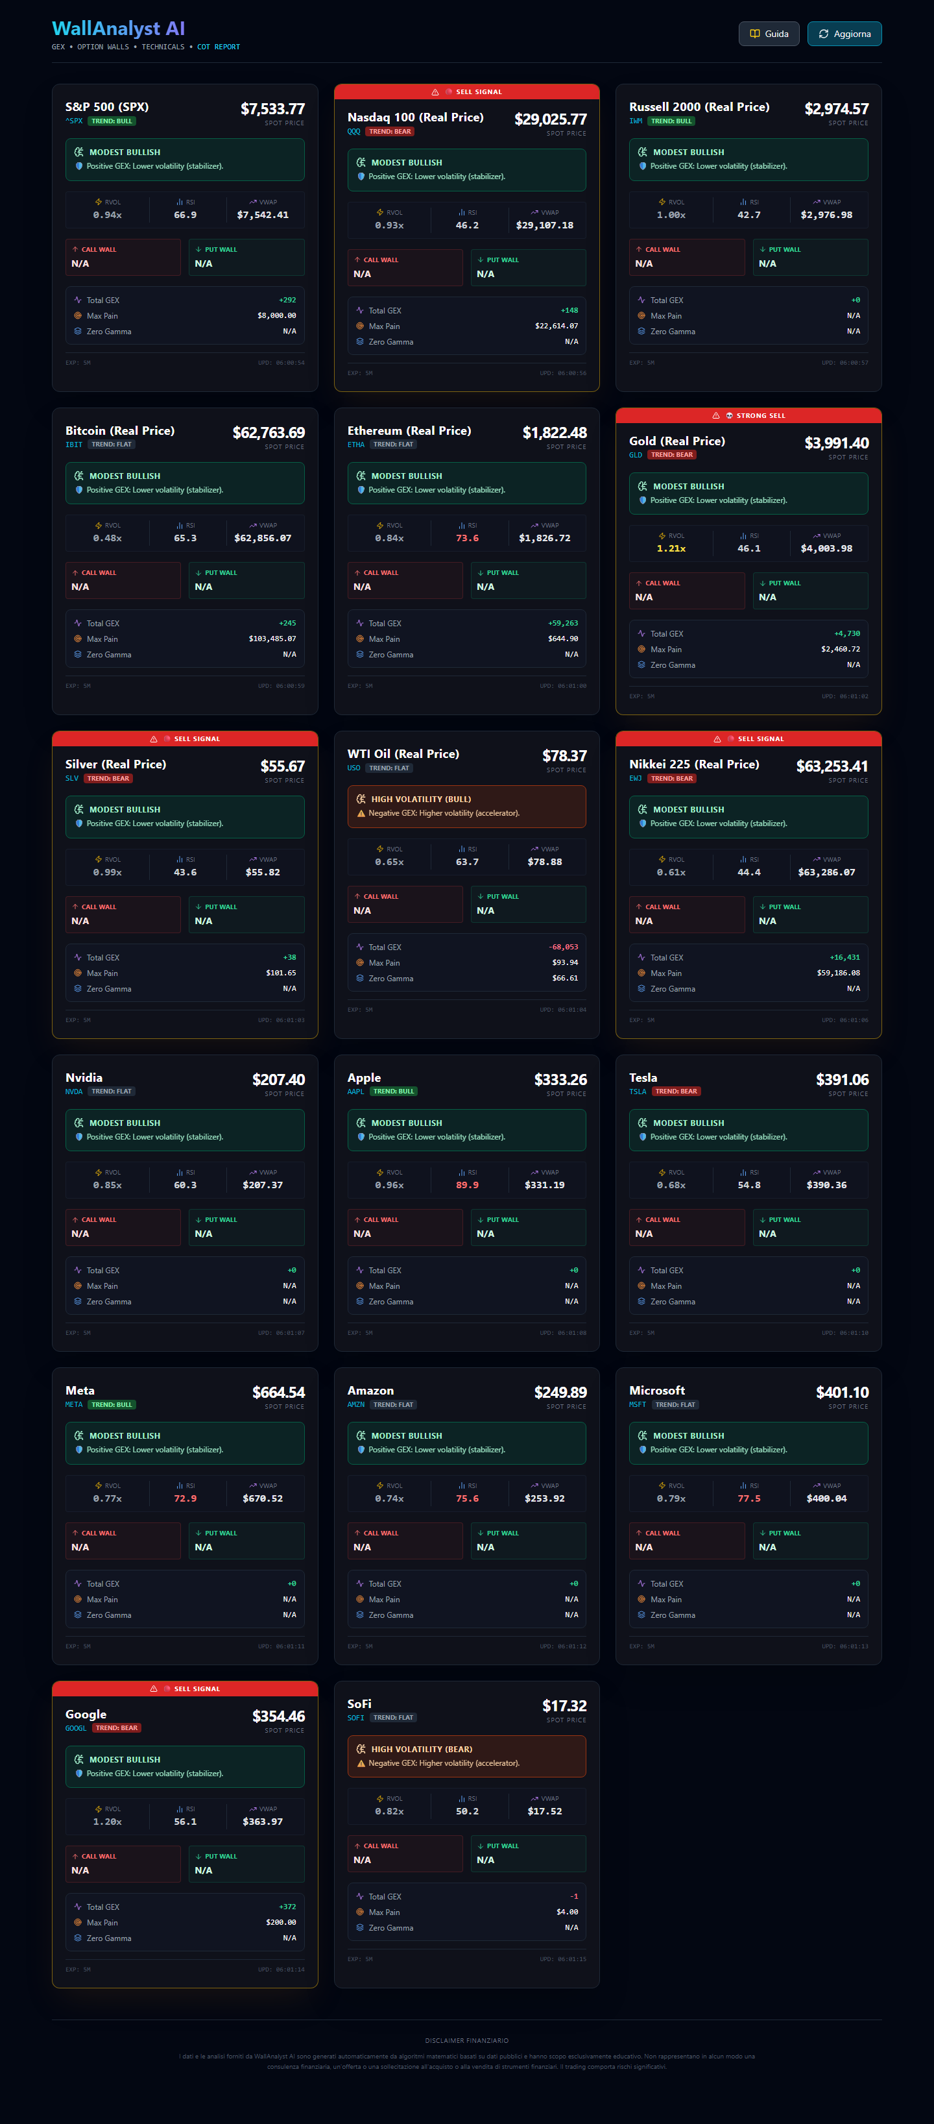The width and height of the screenshot is (934, 2124).
Task: Click the VWAP trend icon on Tesla card
Action: click(x=816, y=1173)
